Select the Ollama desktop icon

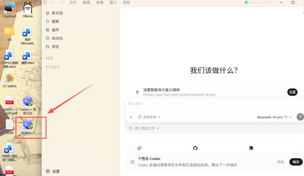pos(28,10)
